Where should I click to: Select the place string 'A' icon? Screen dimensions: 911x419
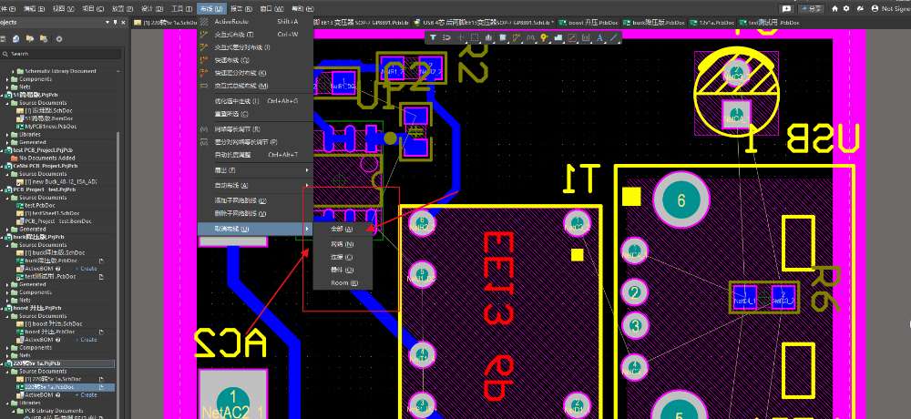[599, 37]
